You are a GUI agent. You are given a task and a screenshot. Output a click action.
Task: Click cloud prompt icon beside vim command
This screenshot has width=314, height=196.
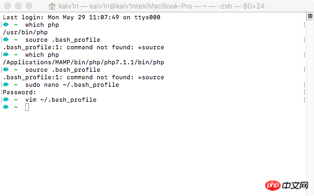(x=6, y=100)
